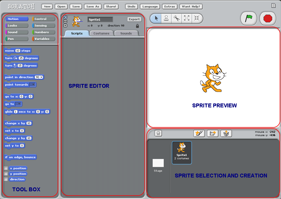The height and width of the screenshot is (199, 281).
Task: Select Variables block category
Action: point(43,39)
